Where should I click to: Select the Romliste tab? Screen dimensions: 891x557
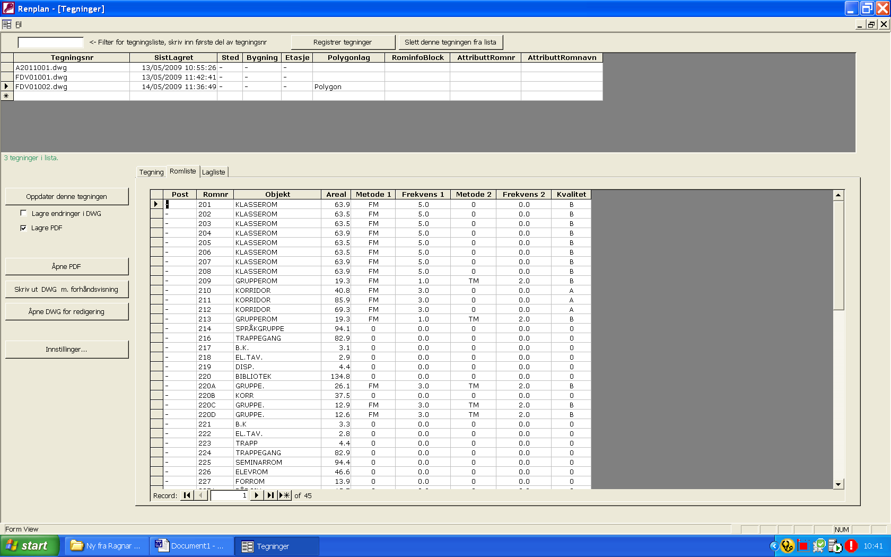pyautogui.click(x=183, y=171)
